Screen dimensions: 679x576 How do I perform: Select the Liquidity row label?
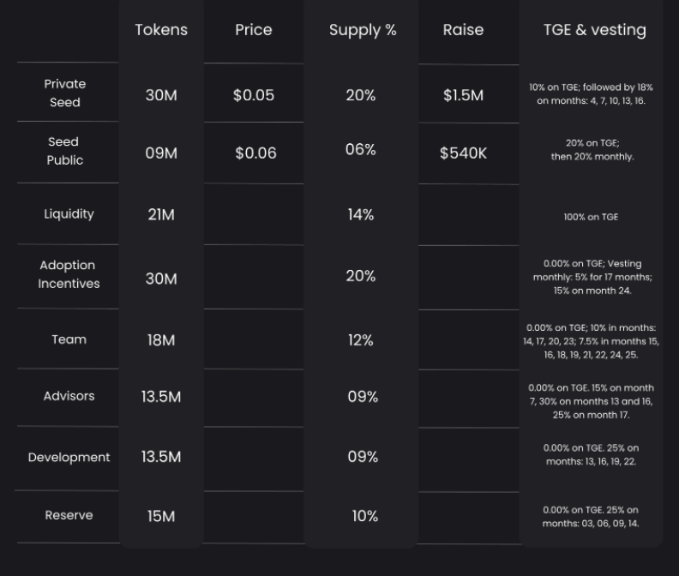pyautogui.click(x=69, y=214)
